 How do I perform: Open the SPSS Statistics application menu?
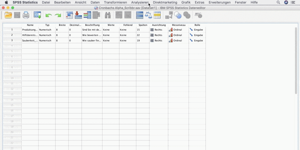(25, 2)
